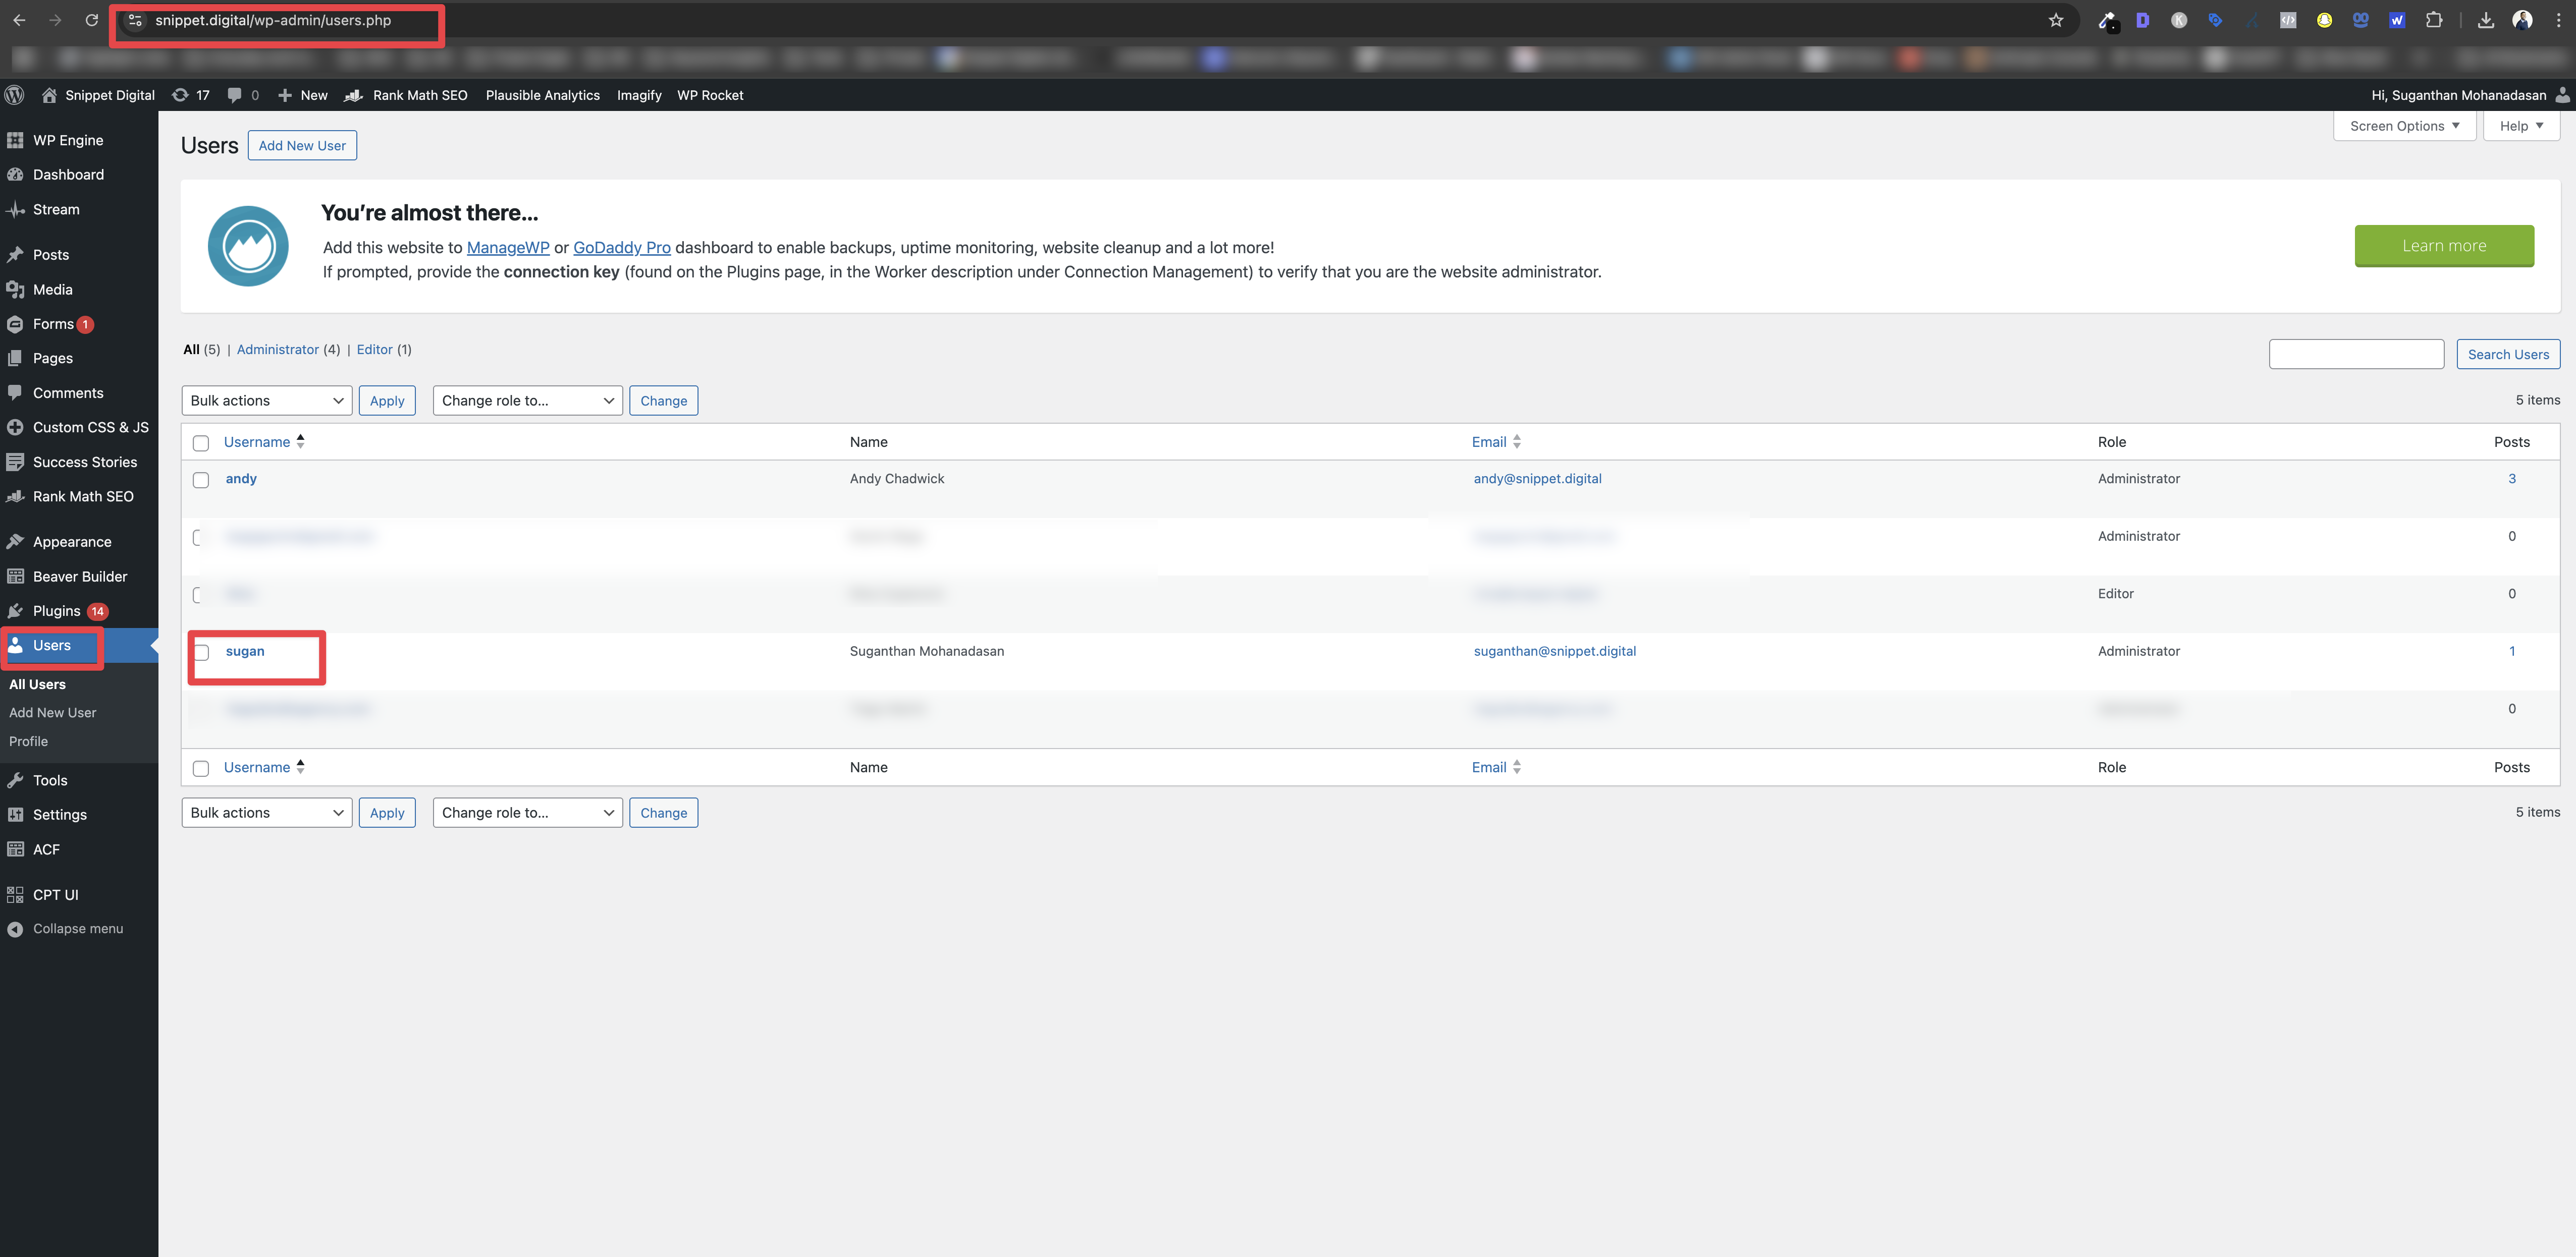The image size is (2576, 1257).
Task: Click the comments bubble icon in admin bar
Action: (x=234, y=95)
